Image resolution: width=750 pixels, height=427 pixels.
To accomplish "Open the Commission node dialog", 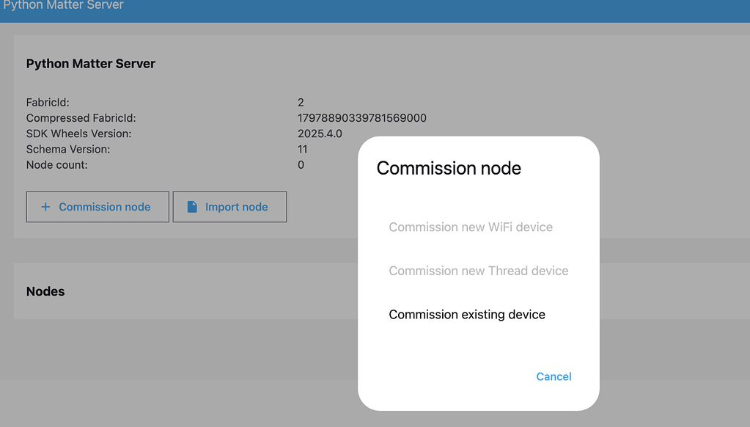I will [98, 206].
